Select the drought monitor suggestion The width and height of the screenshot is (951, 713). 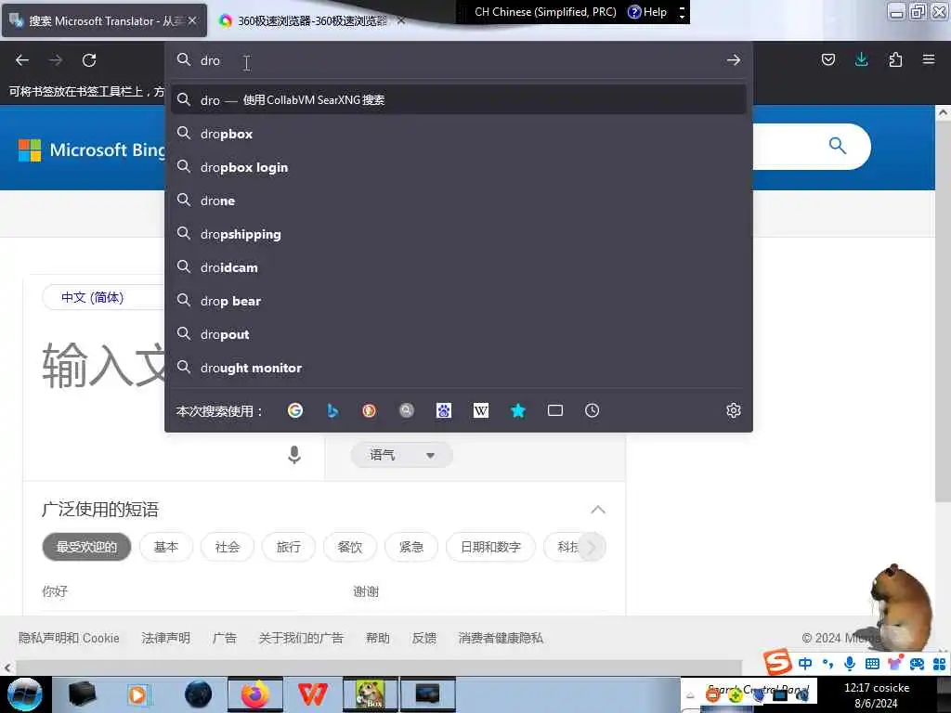(x=459, y=368)
